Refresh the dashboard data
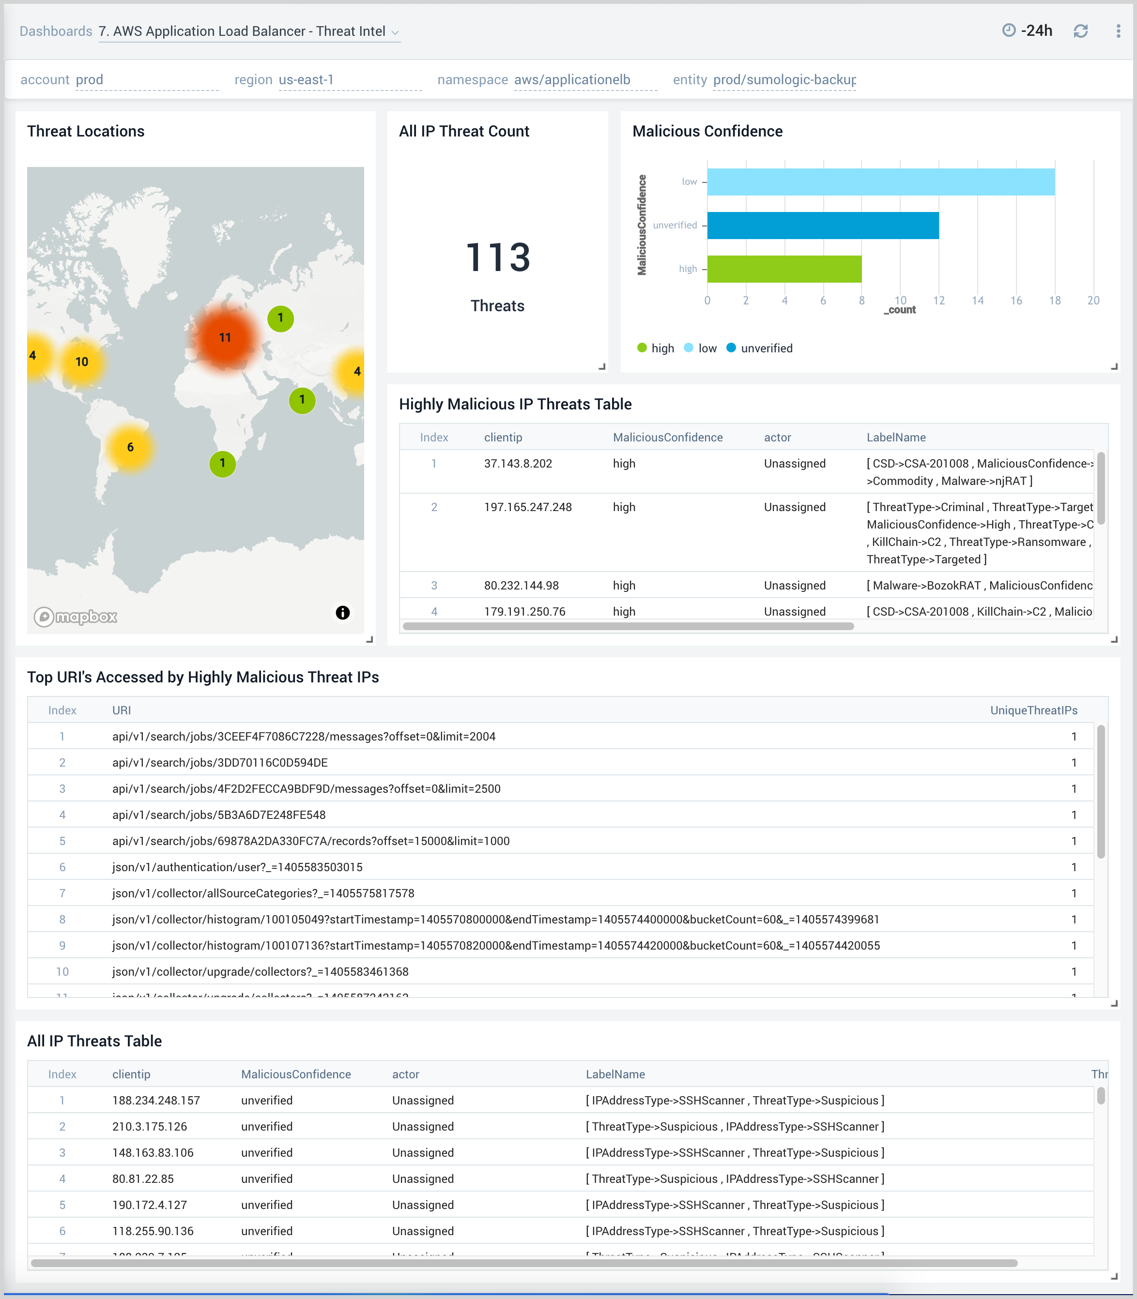Image resolution: width=1137 pixels, height=1299 pixels. pos(1081,30)
